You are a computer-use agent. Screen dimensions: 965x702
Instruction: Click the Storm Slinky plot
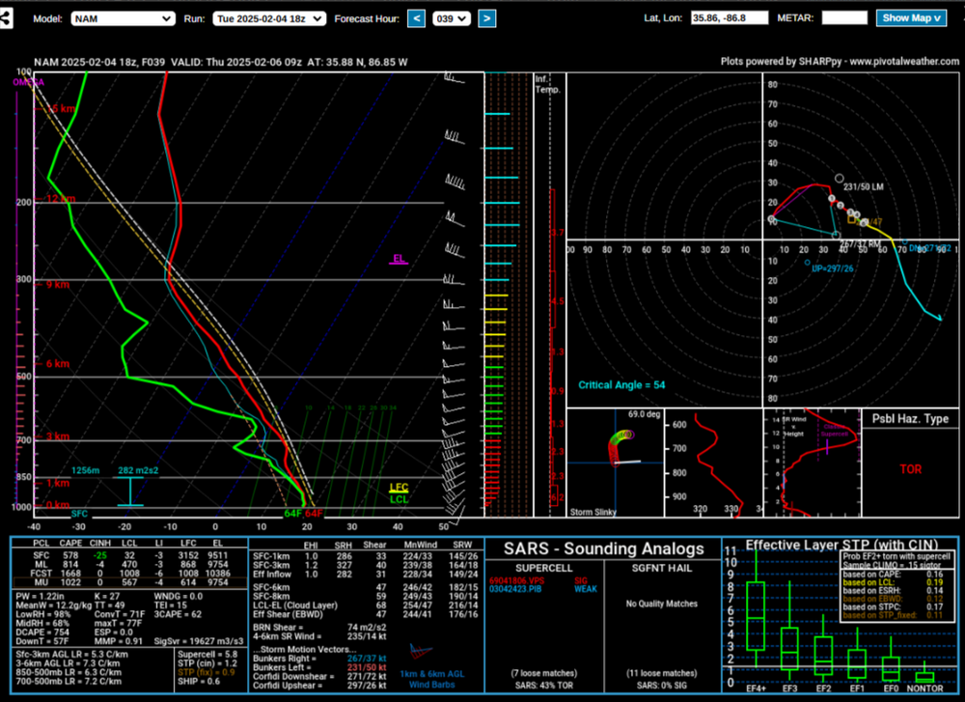coord(615,462)
